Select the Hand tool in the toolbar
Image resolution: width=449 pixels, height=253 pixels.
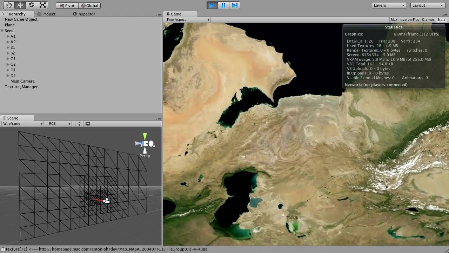[8, 5]
